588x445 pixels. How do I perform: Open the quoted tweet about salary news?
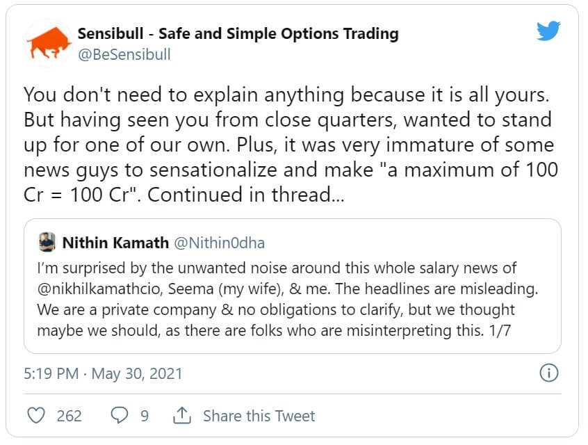point(292,299)
